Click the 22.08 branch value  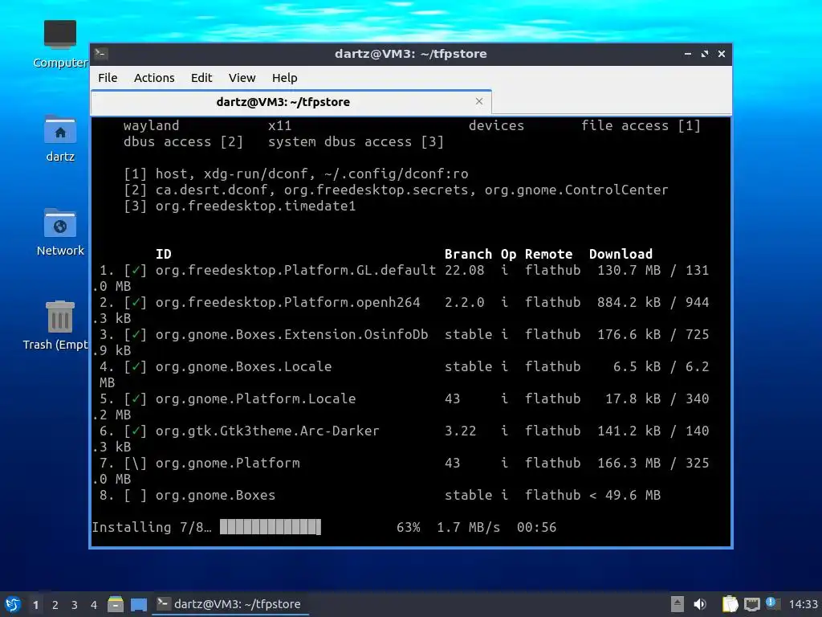[x=465, y=270]
